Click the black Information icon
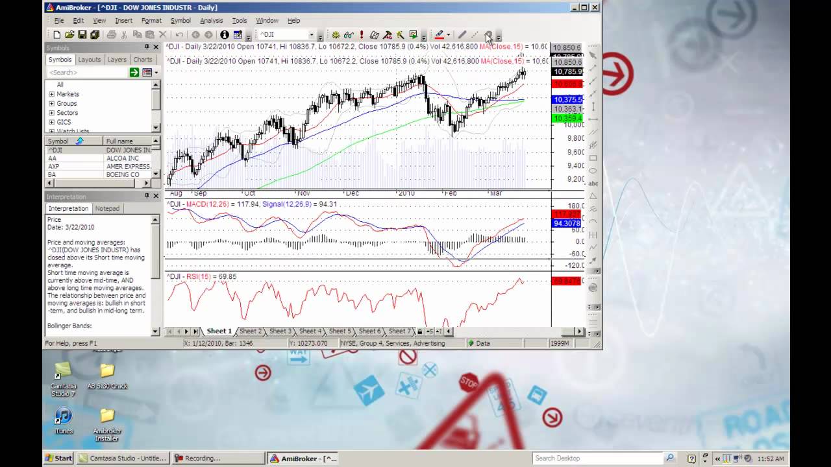This screenshot has width=831, height=467. [224, 34]
